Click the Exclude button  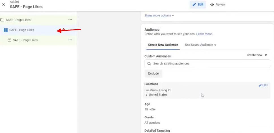point(154,74)
